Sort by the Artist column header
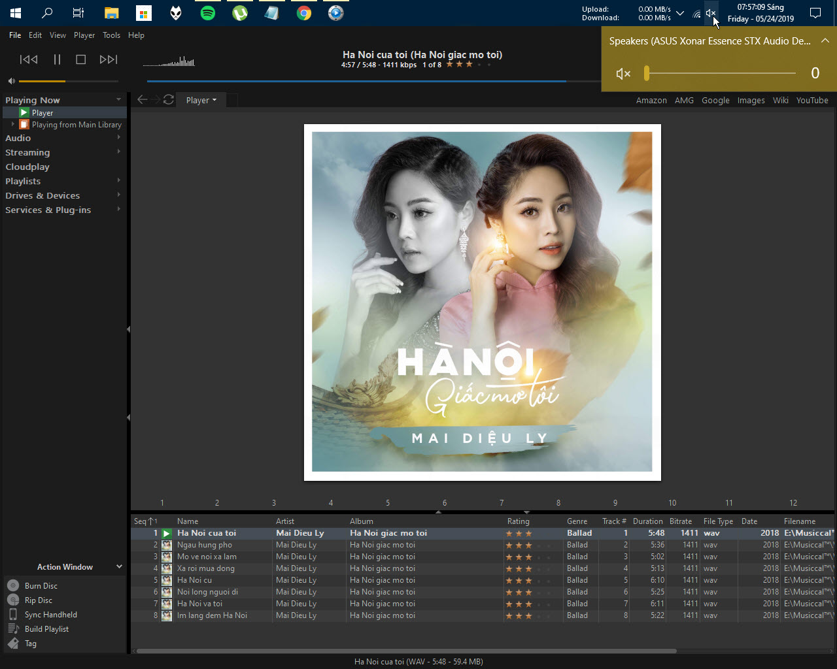Image resolution: width=837 pixels, height=669 pixels. click(x=285, y=521)
